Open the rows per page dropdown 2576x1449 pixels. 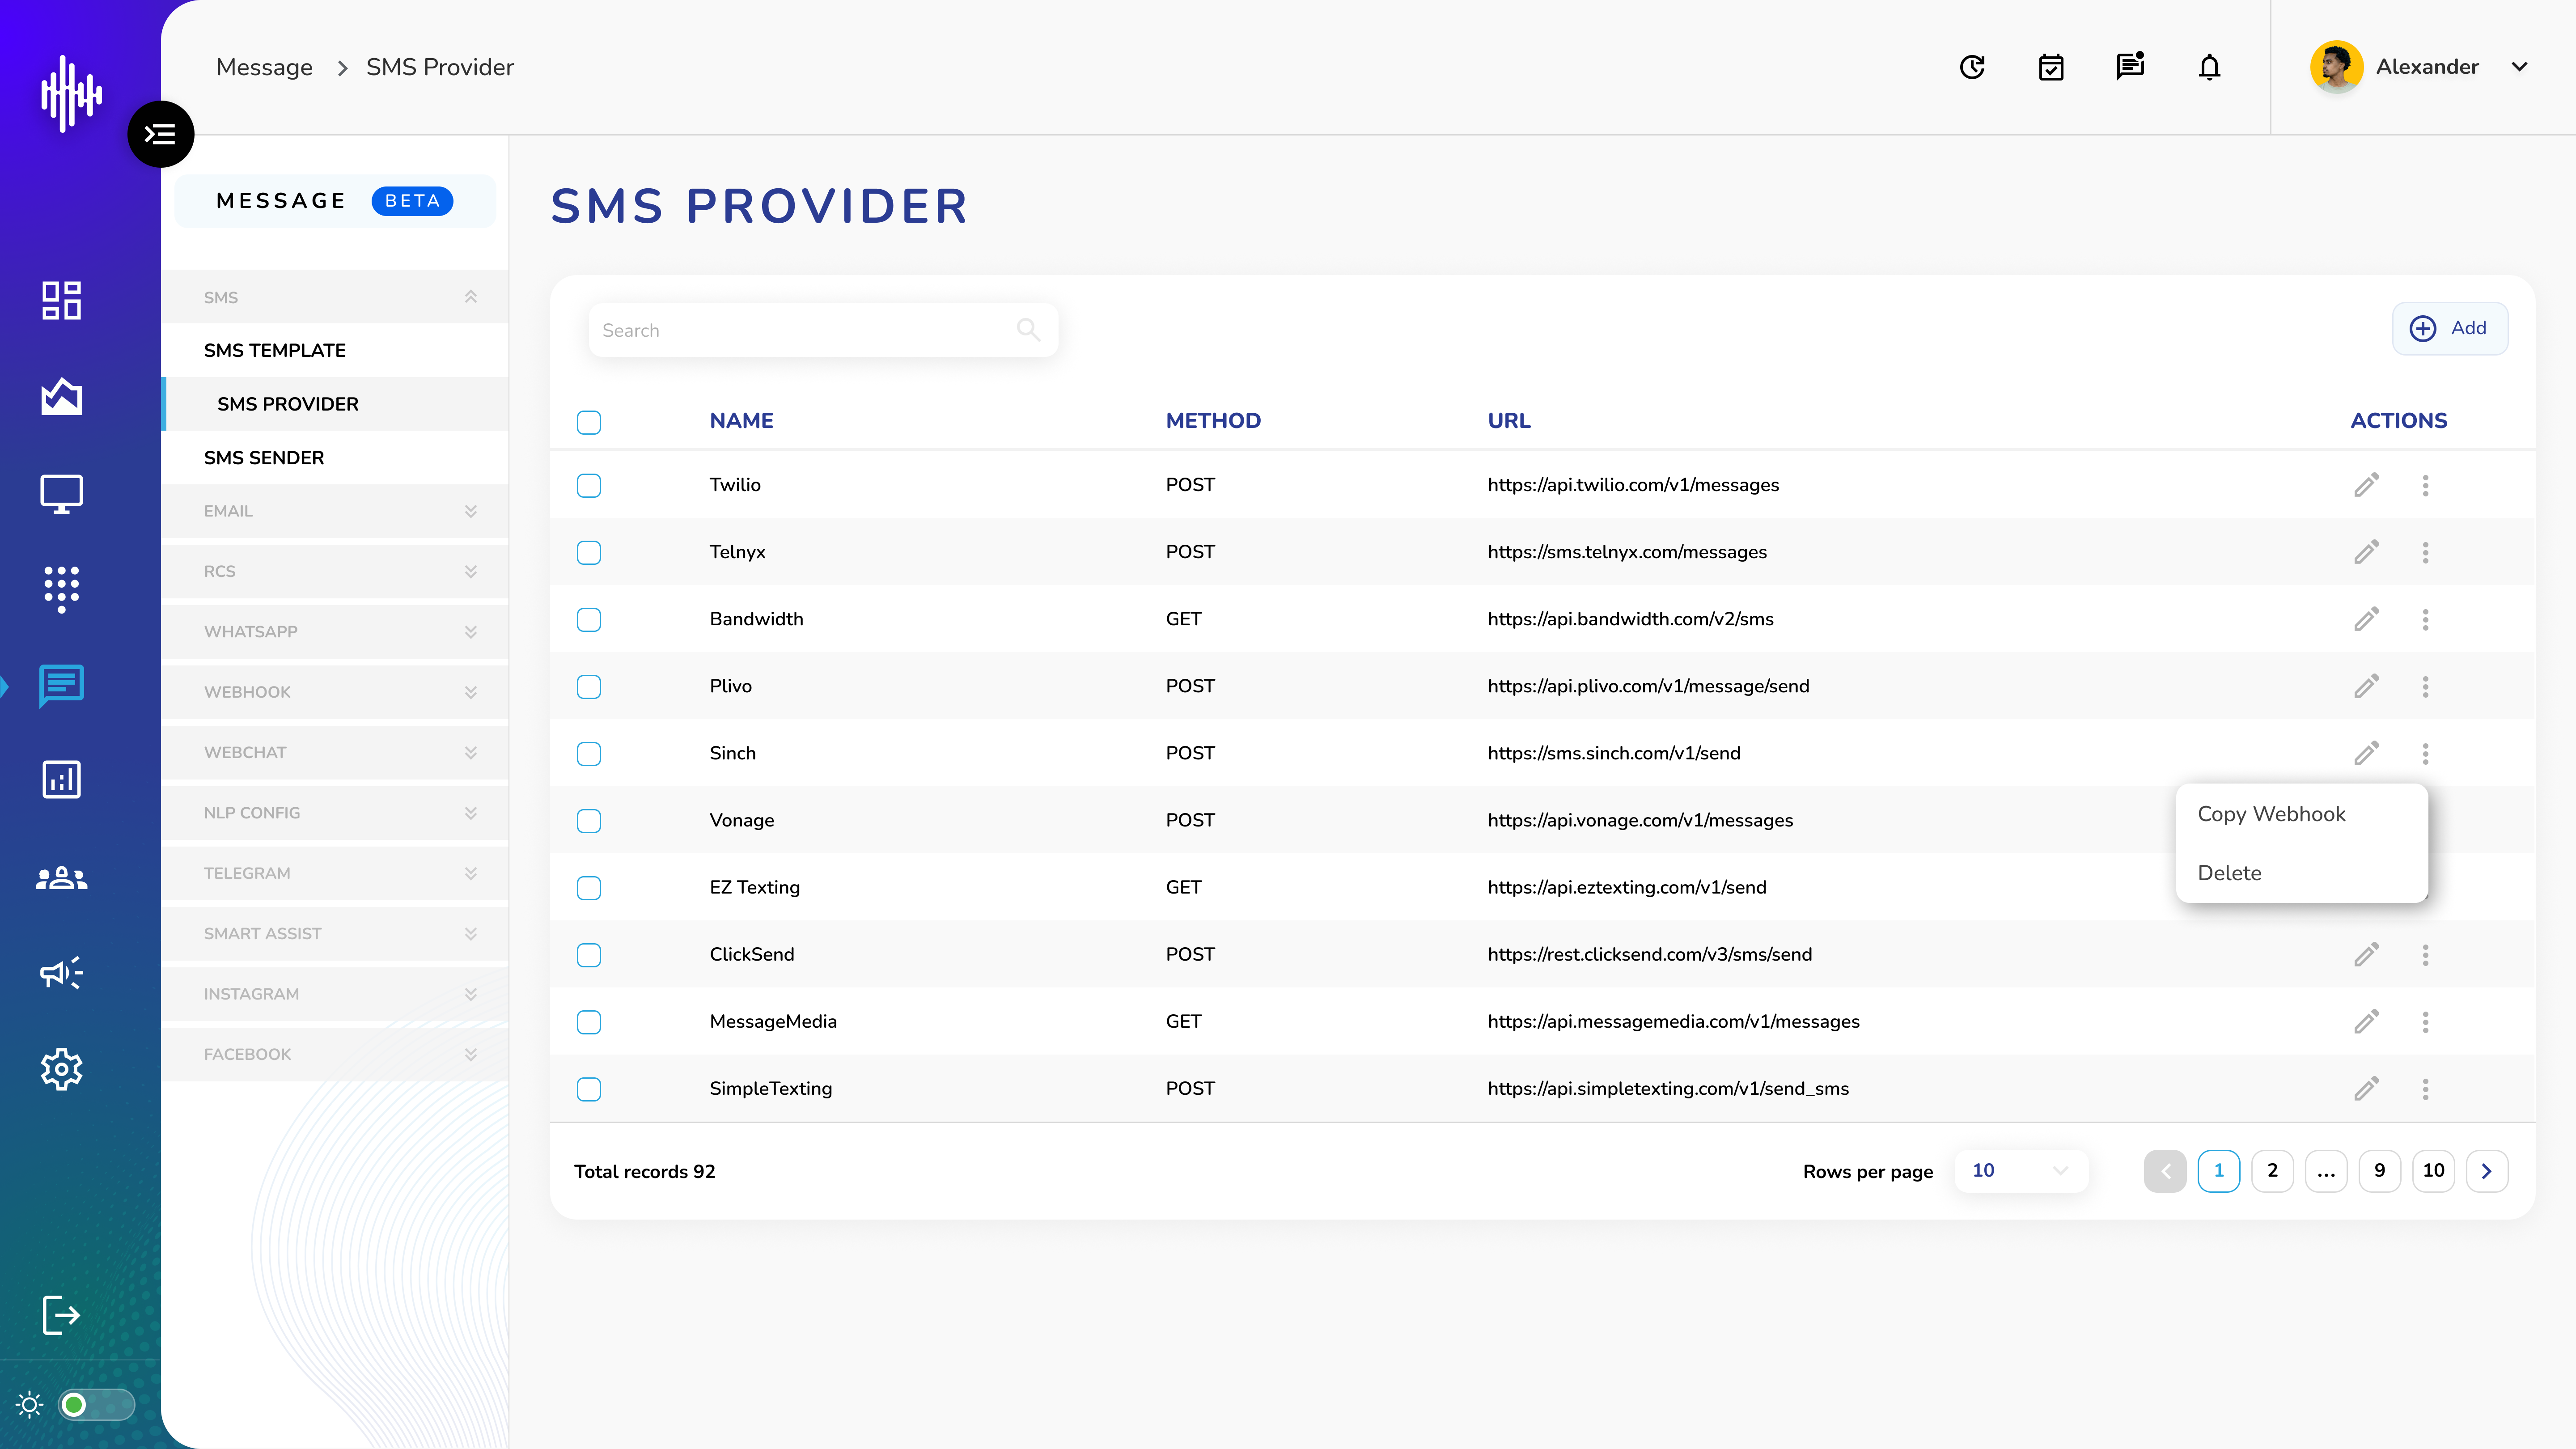click(x=2020, y=1170)
